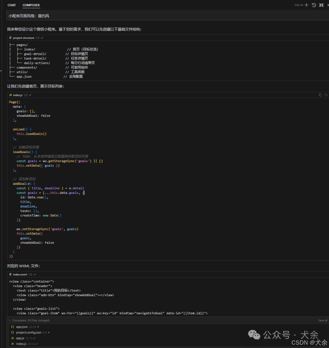Click the wx.setStorageSync('goals', goals) line
The width and height of the screenshot is (329, 348).
pyautogui.click(x=47, y=229)
